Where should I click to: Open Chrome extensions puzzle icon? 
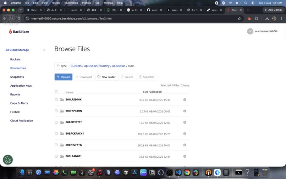tap(257, 18)
